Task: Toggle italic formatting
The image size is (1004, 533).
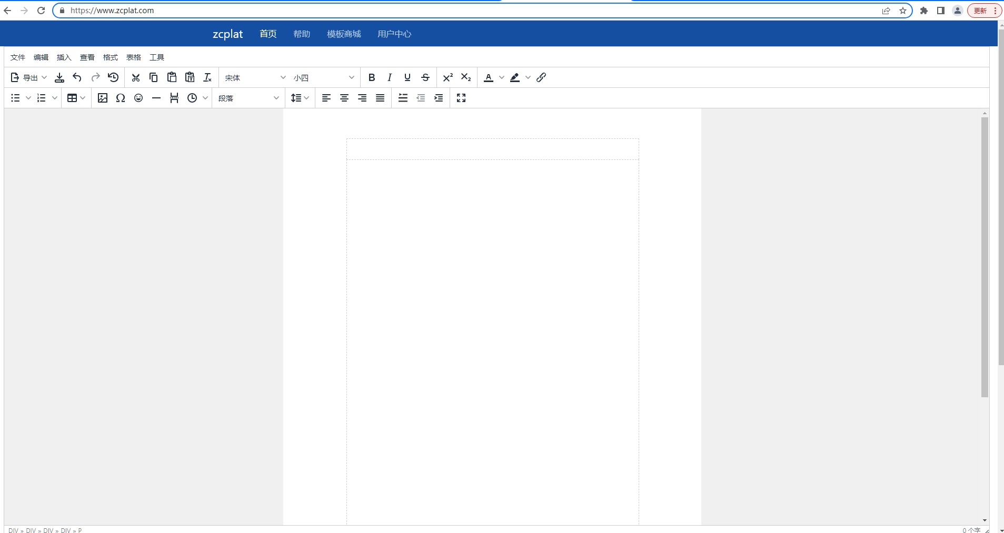Action: [390, 77]
